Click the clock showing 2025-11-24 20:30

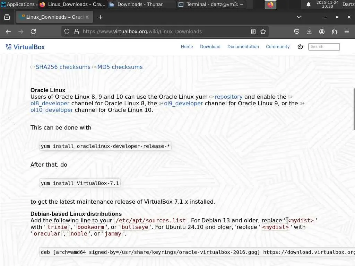click(x=327, y=4)
